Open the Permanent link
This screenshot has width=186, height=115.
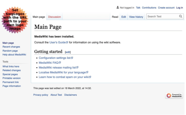(x=11, y=82)
